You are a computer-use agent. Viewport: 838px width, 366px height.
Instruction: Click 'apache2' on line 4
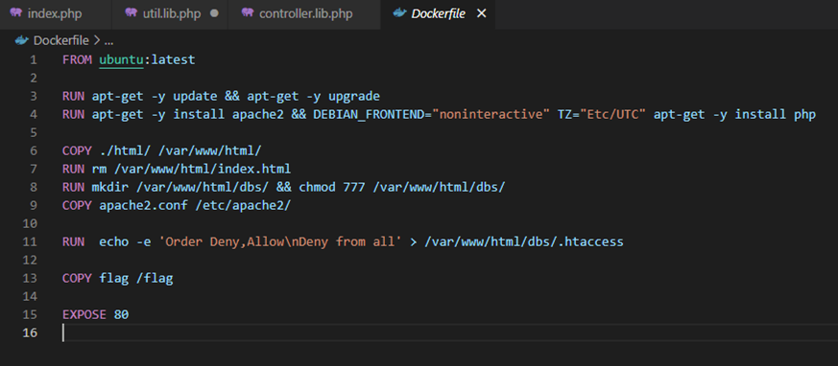[257, 115]
